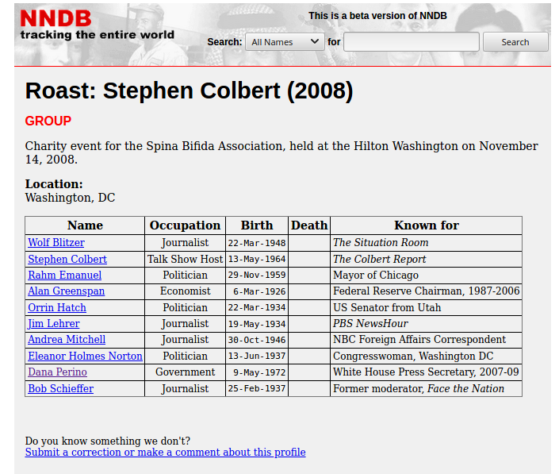Click birth date 6-Mar-1926
The image size is (559, 474).
click(x=259, y=291)
